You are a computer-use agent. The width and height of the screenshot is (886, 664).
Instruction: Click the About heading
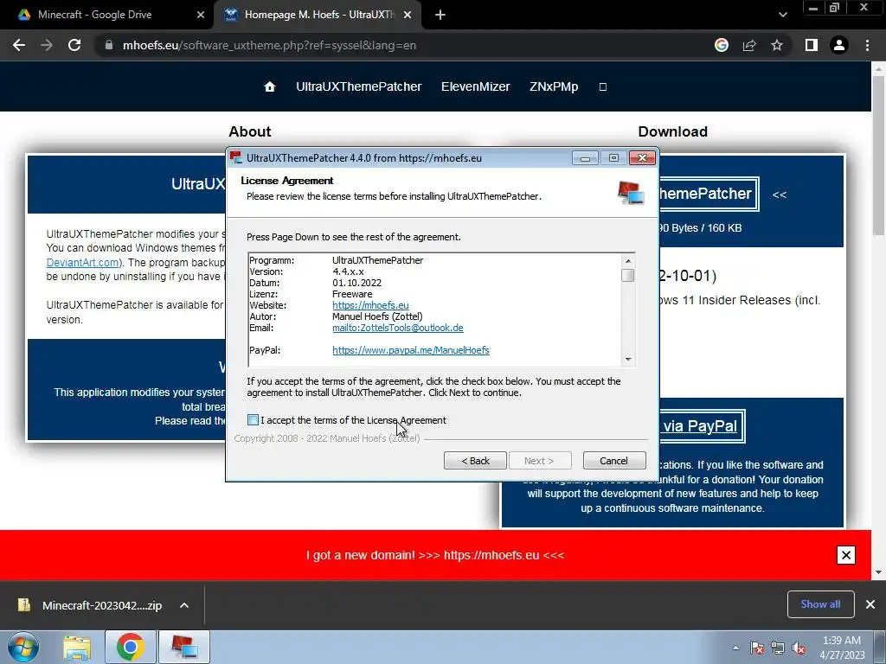click(x=250, y=131)
